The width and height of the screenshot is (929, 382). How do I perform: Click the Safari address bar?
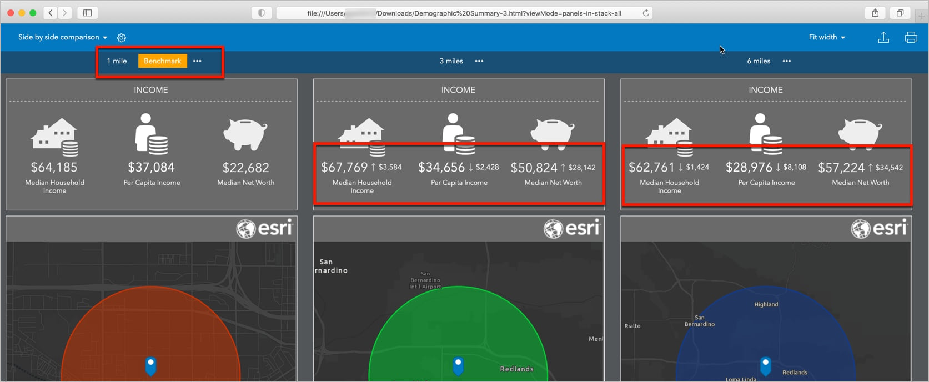click(464, 13)
